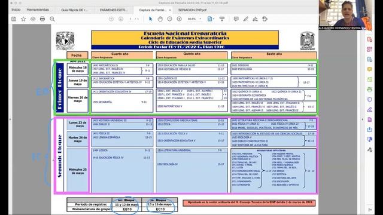The width and height of the screenshot is (383, 215).
Task: Select Viernes 20 de mayo cell
Action: pyautogui.click(x=78, y=101)
